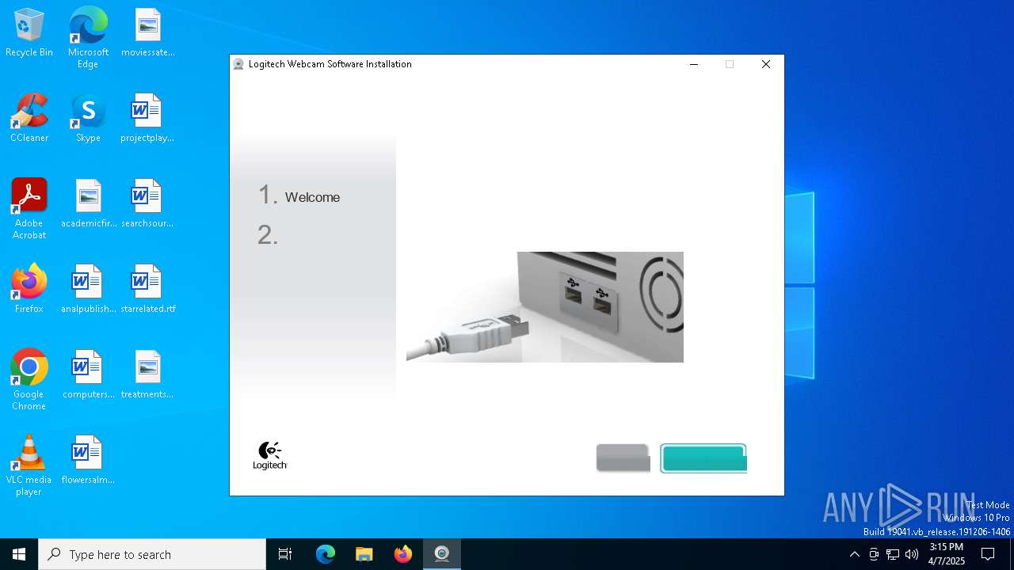Screen dimensions: 1014x570
Task: Click the USB cable illustration
Action: pyautogui.click(x=545, y=307)
